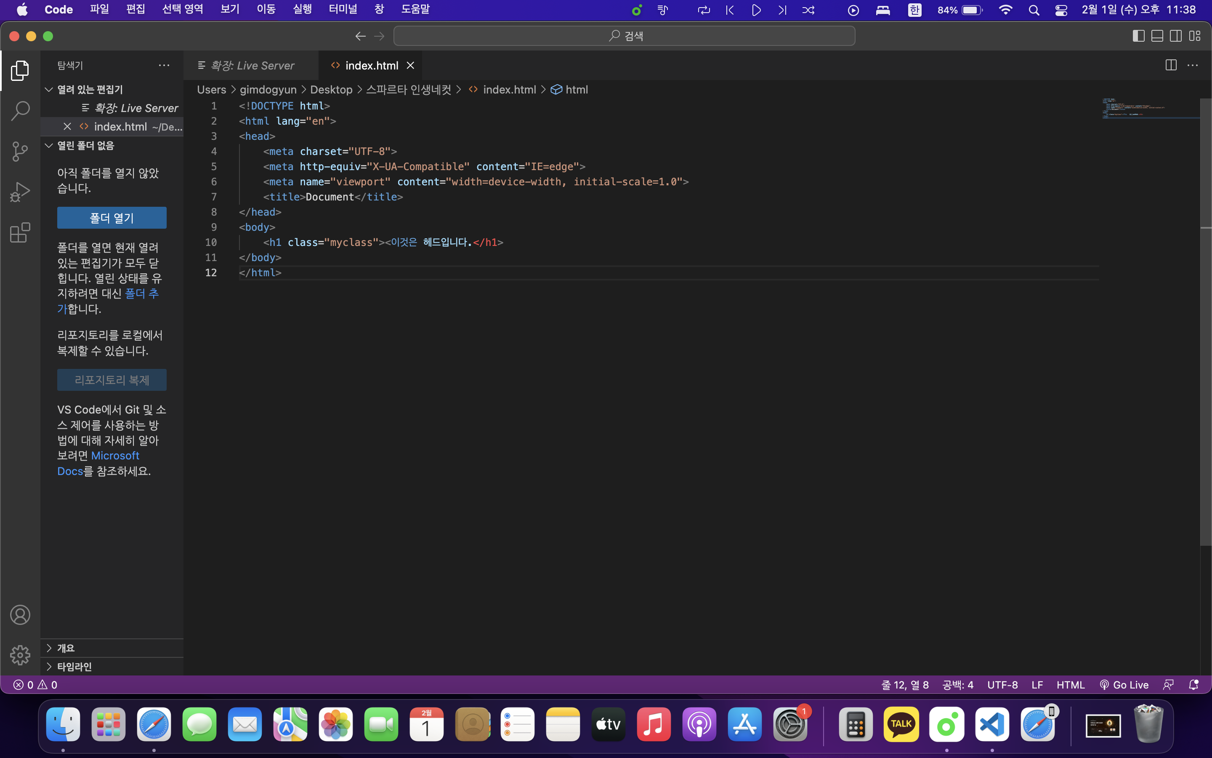Click the 리포지토리 복제 button
This screenshot has width=1212, height=758.
[112, 380]
